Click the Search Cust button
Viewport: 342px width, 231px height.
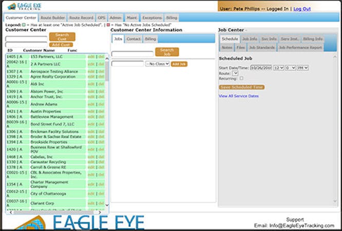click(x=62, y=36)
